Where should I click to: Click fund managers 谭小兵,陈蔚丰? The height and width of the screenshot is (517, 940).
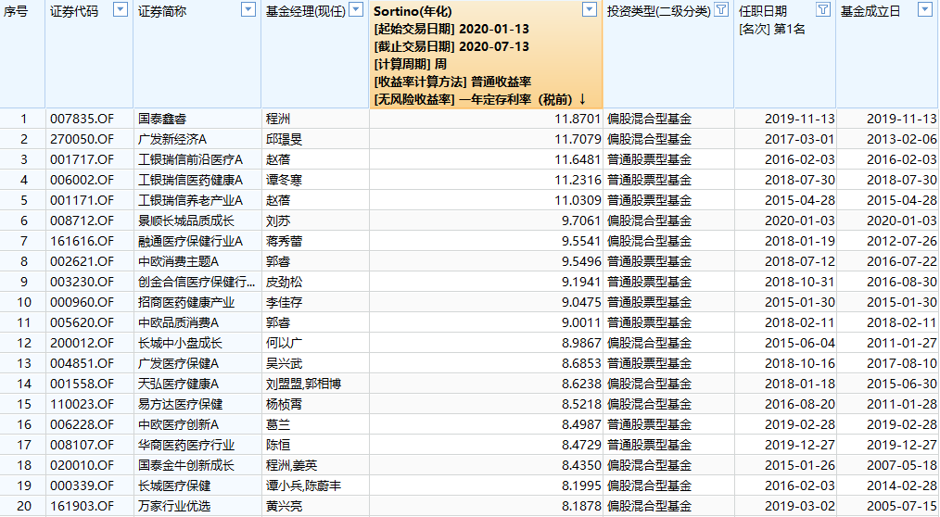(x=303, y=485)
